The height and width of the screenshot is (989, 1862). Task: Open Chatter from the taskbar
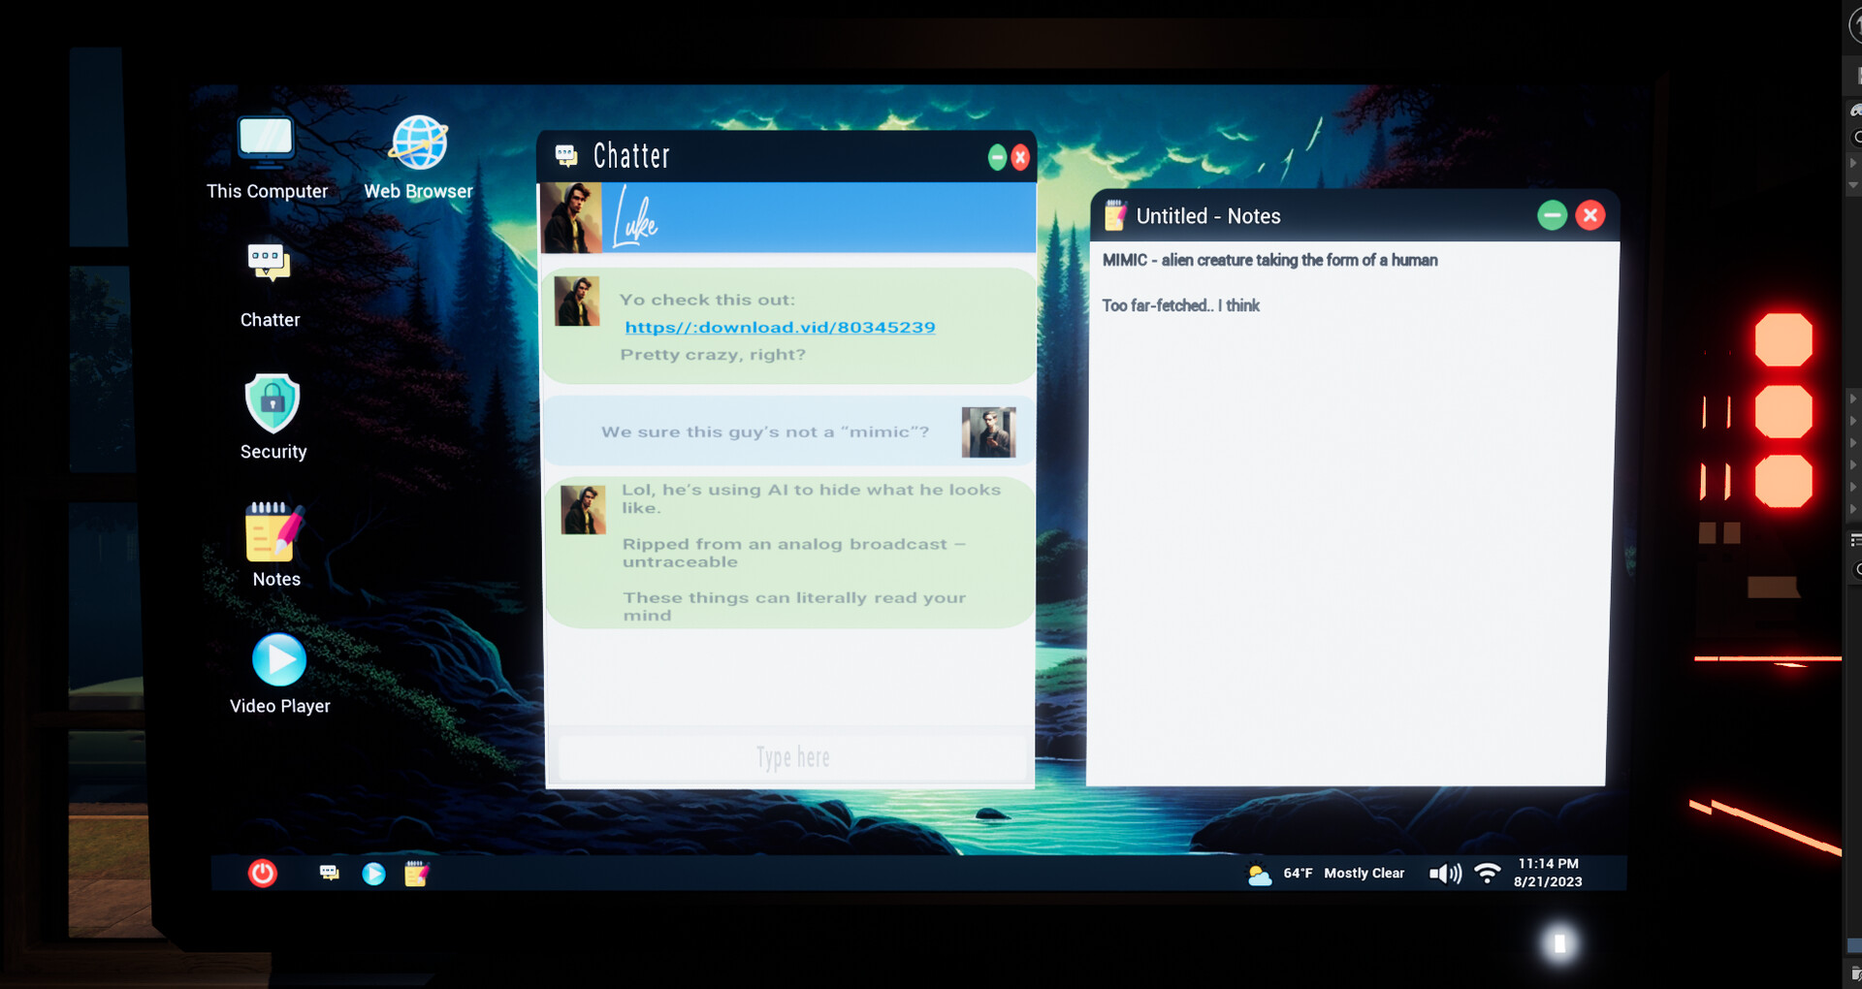pyautogui.click(x=329, y=873)
